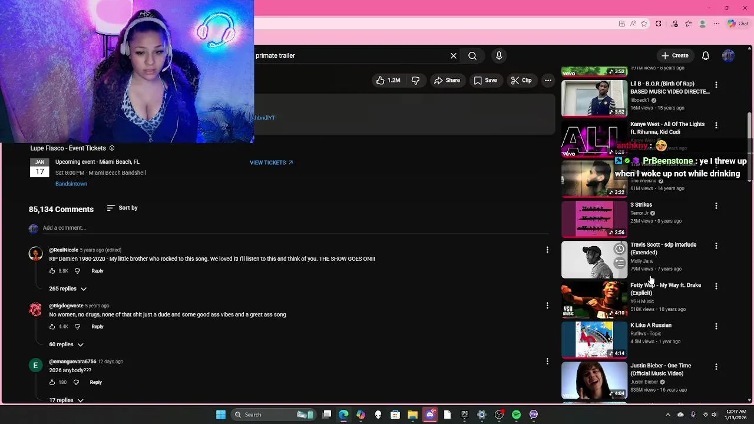Open Edge media control icon
This screenshot has height=424, width=754.
[674, 24]
